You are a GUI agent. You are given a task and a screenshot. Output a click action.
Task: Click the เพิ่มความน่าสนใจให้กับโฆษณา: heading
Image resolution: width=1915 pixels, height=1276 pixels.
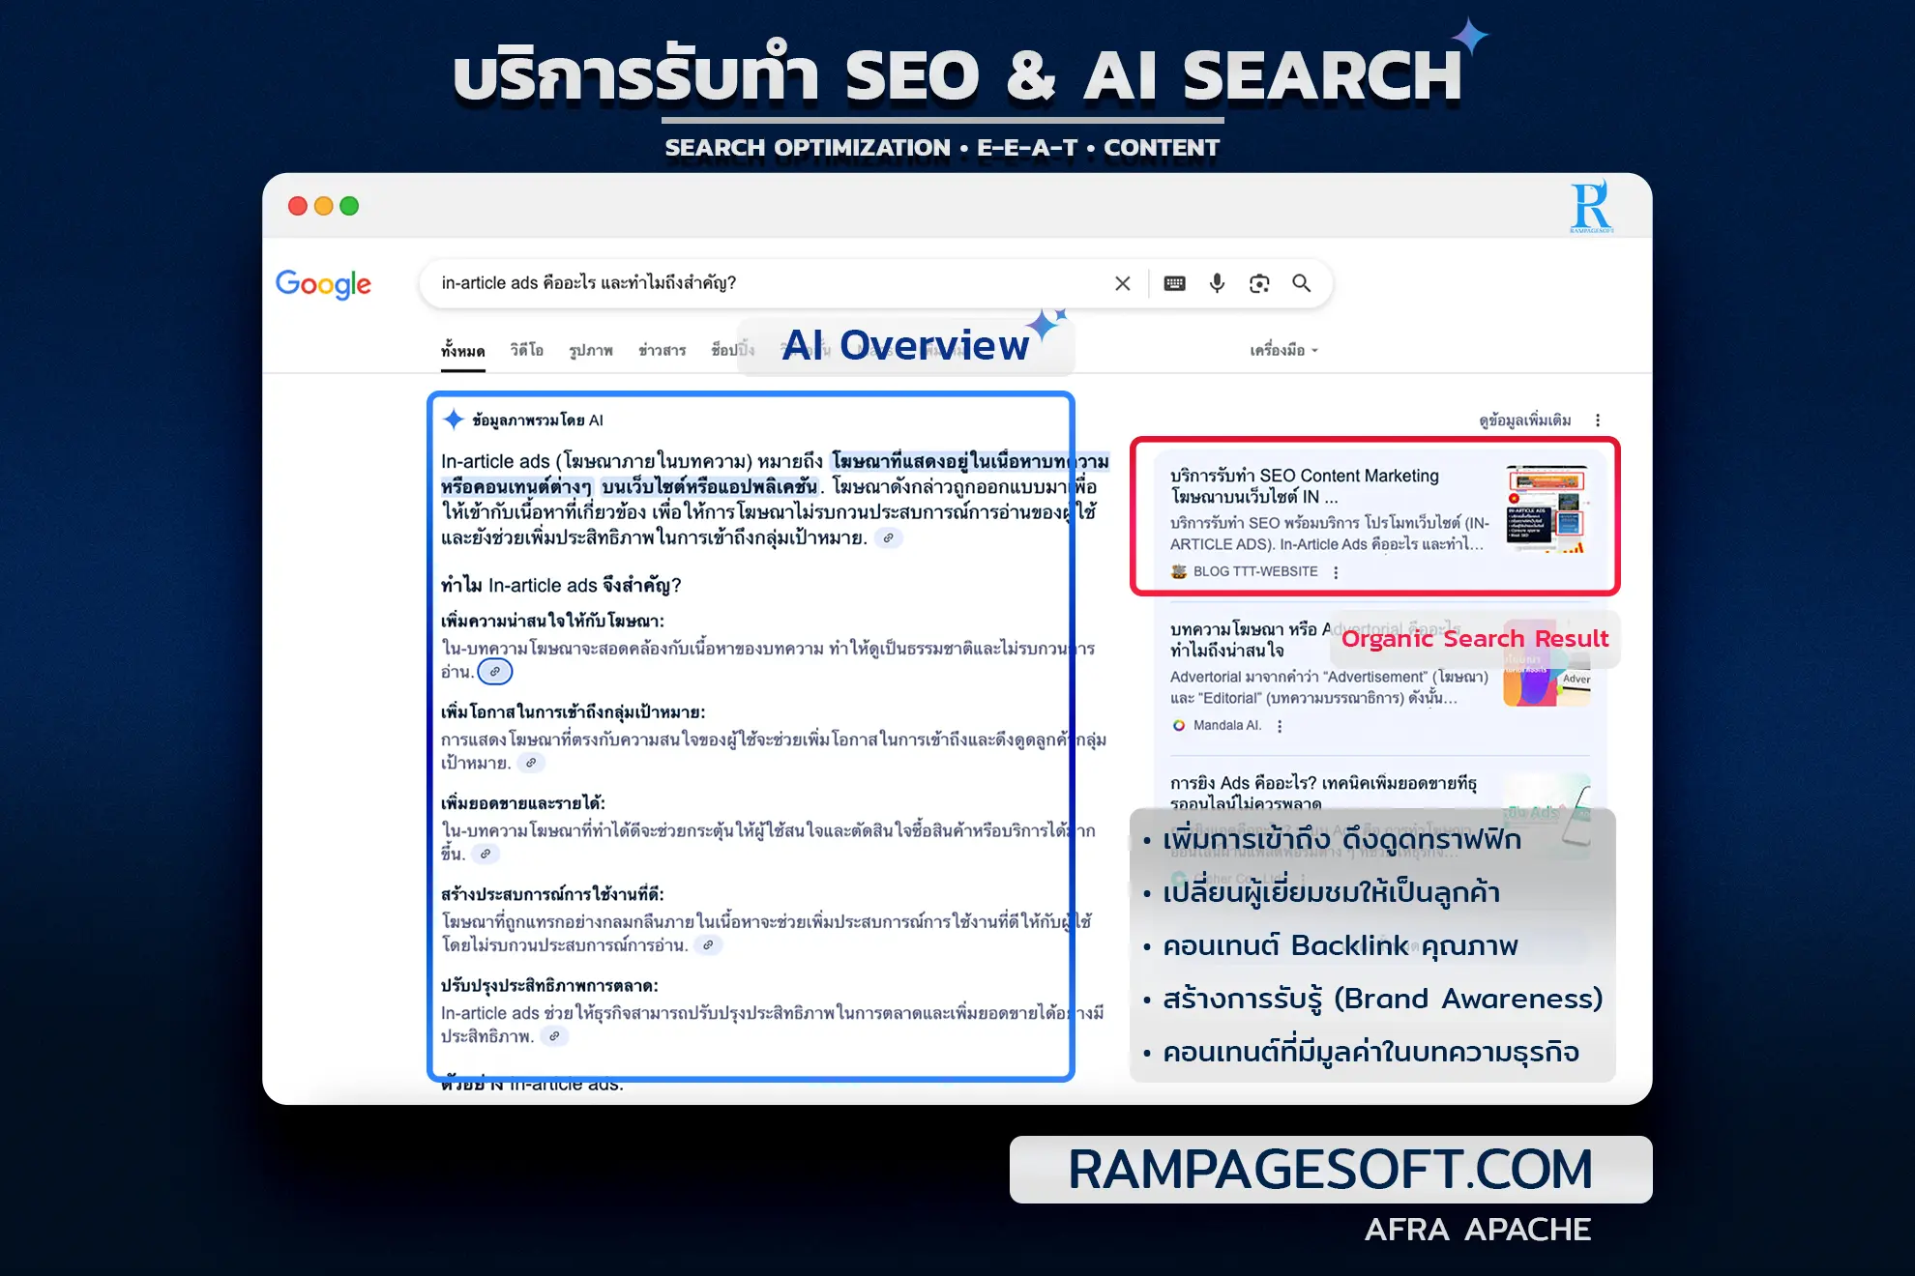point(552,621)
